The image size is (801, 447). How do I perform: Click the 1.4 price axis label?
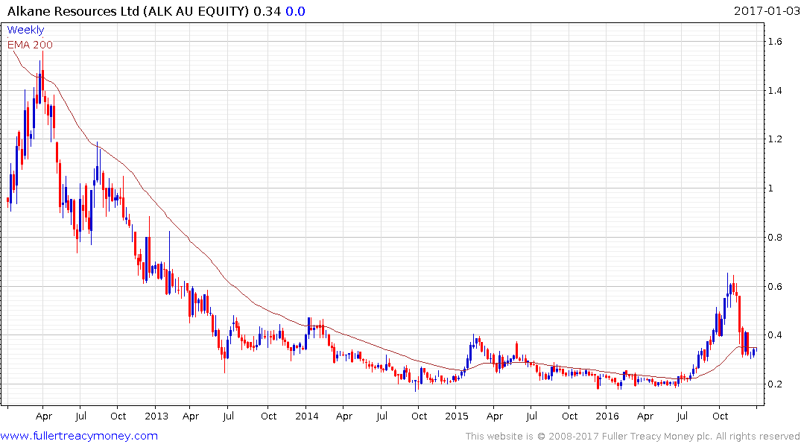point(775,91)
